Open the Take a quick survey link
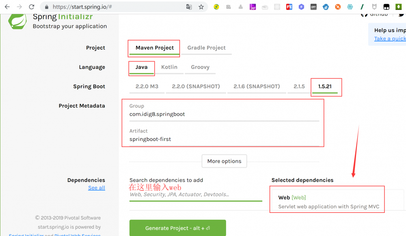406x236 pixels. [x=390, y=39]
